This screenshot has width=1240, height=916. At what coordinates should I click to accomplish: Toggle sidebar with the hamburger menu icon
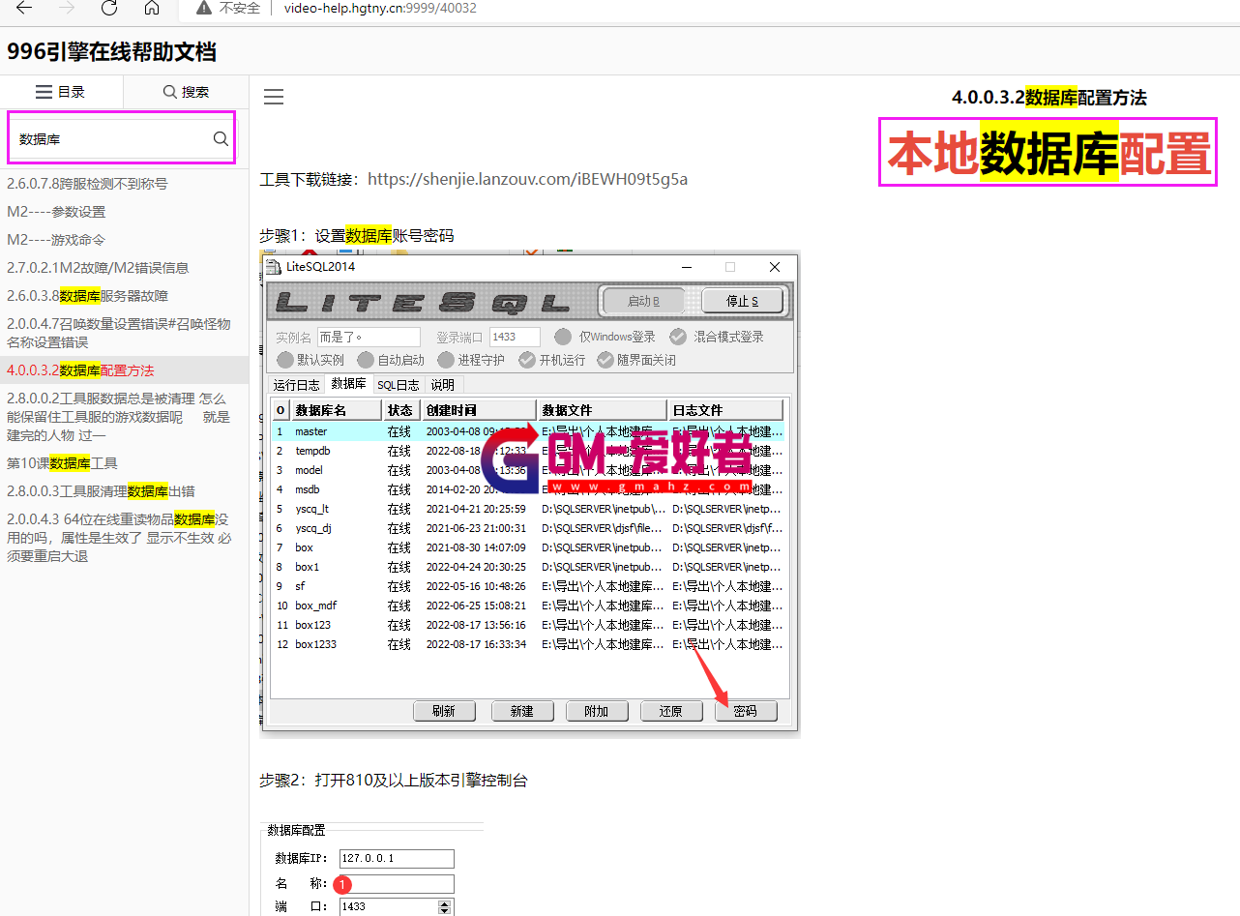pyautogui.click(x=274, y=97)
